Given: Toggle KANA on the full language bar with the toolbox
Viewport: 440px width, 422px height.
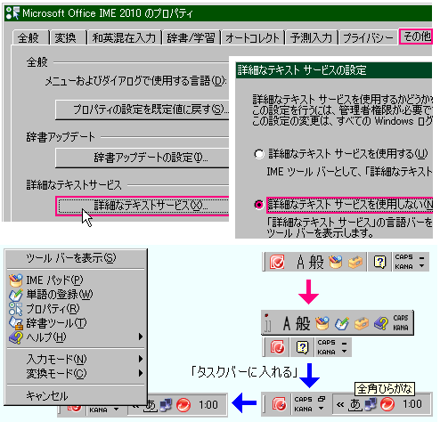Looking at the screenshot, I should [403, 266].
